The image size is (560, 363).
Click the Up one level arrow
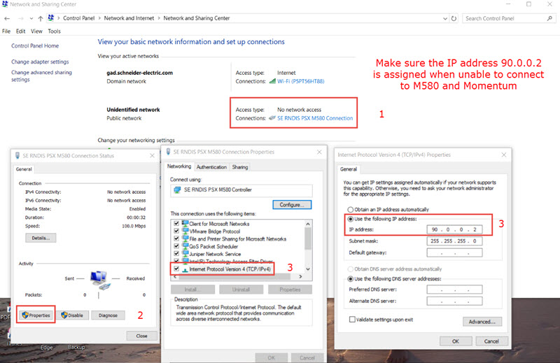click(x=41, y=19)
